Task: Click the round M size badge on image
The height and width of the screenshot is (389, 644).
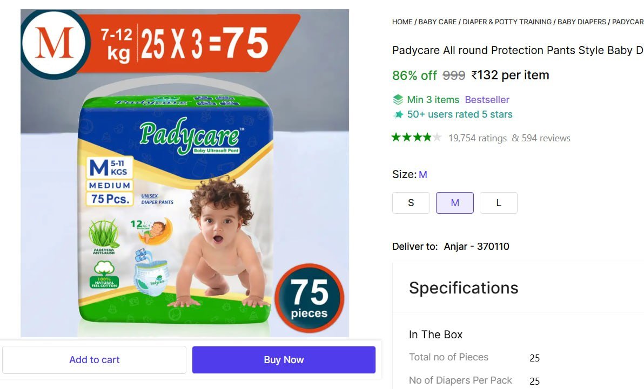Action: pos(54,44)
